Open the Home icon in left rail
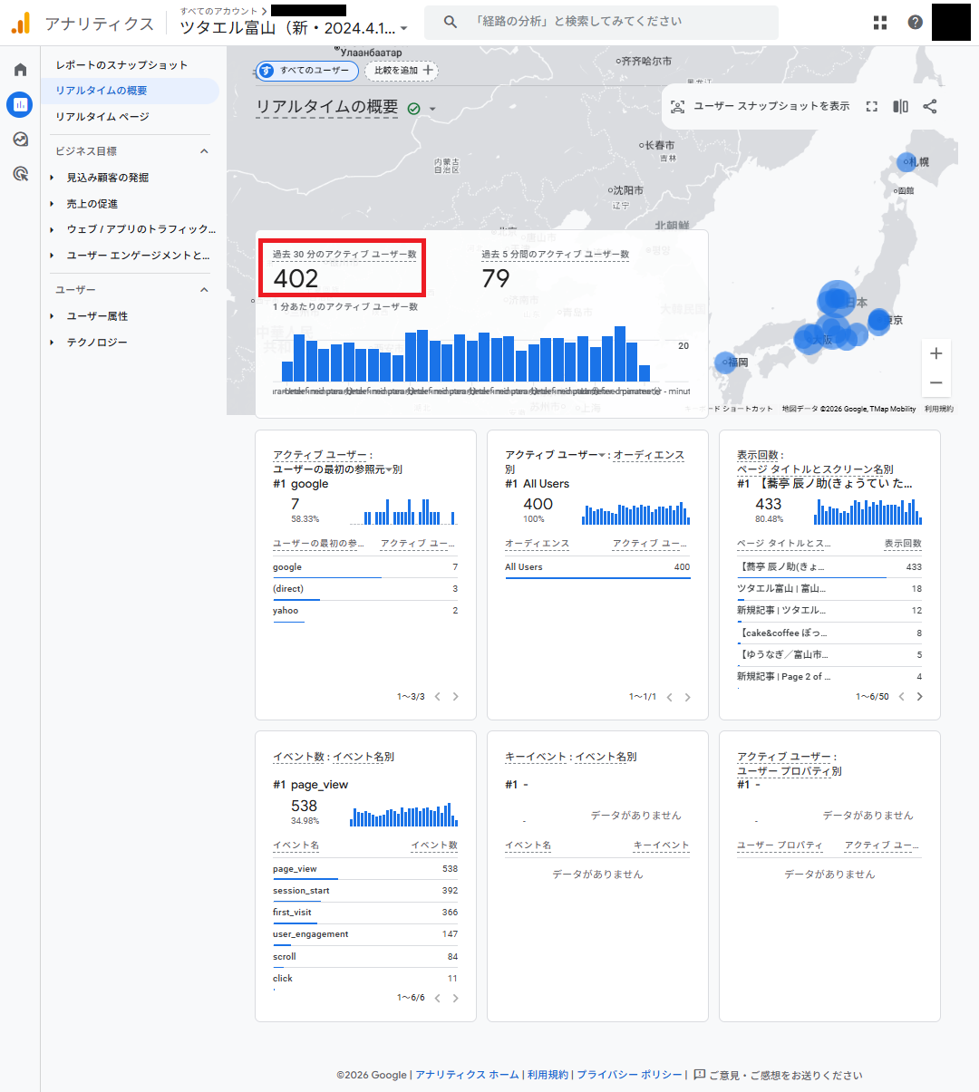979x1092 pixels. point(20,70)
